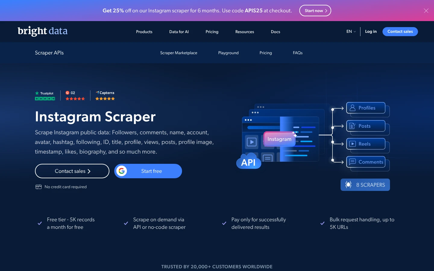
Task: Click the Profiles user icon
Action: tap(352, 108)
